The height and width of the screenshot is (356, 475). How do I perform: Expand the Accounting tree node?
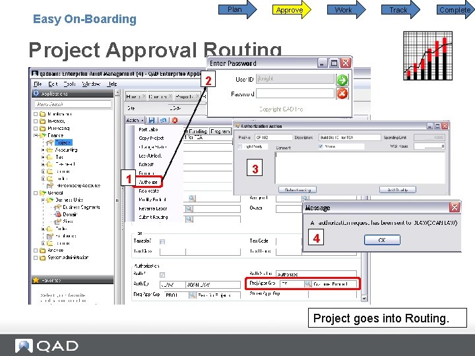(x=43, y=150)
